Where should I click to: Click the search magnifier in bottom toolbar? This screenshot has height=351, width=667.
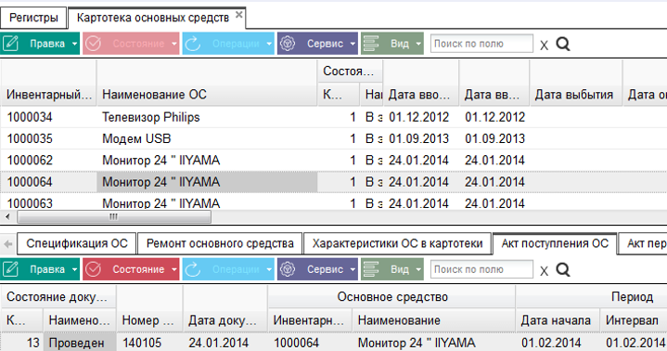(563, 269)
